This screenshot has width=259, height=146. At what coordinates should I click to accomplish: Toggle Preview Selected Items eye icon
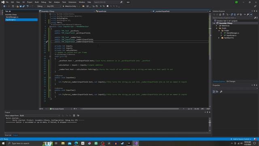click(245, 15)
